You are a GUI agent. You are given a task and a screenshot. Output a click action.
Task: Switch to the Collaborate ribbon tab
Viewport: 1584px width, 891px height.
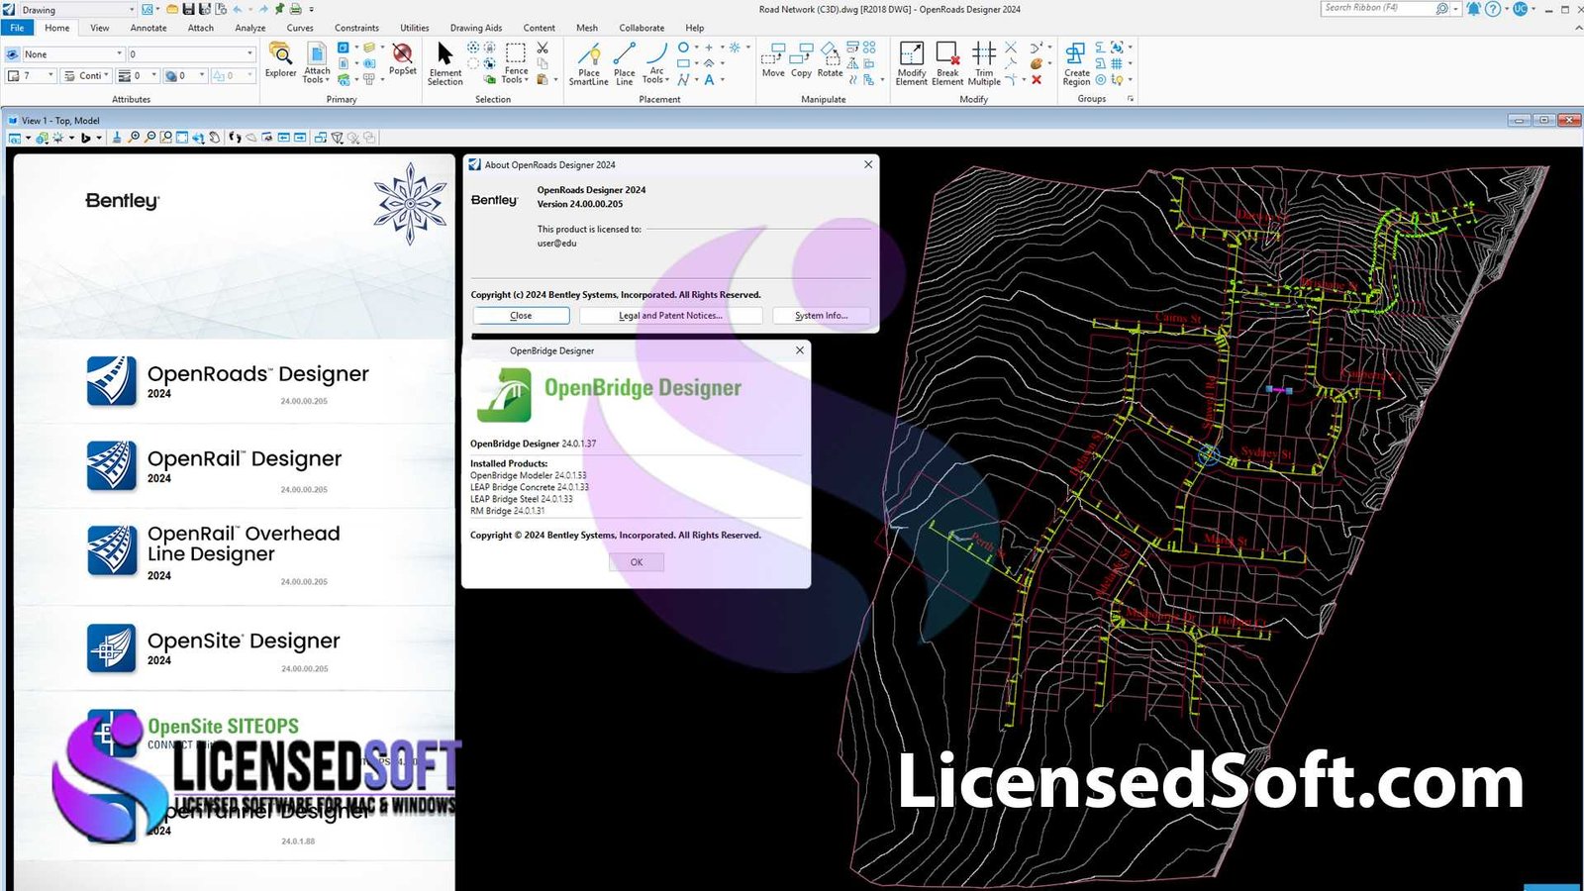(x=642, y=28)
